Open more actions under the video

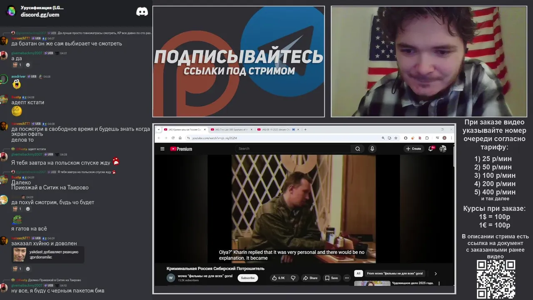point(346,278)
